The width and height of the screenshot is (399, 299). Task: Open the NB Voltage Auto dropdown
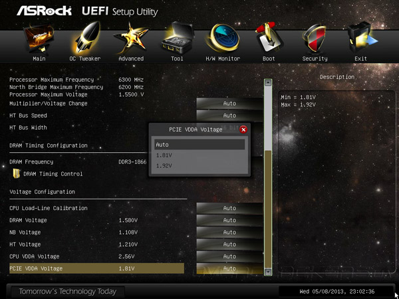click(229, 232)
